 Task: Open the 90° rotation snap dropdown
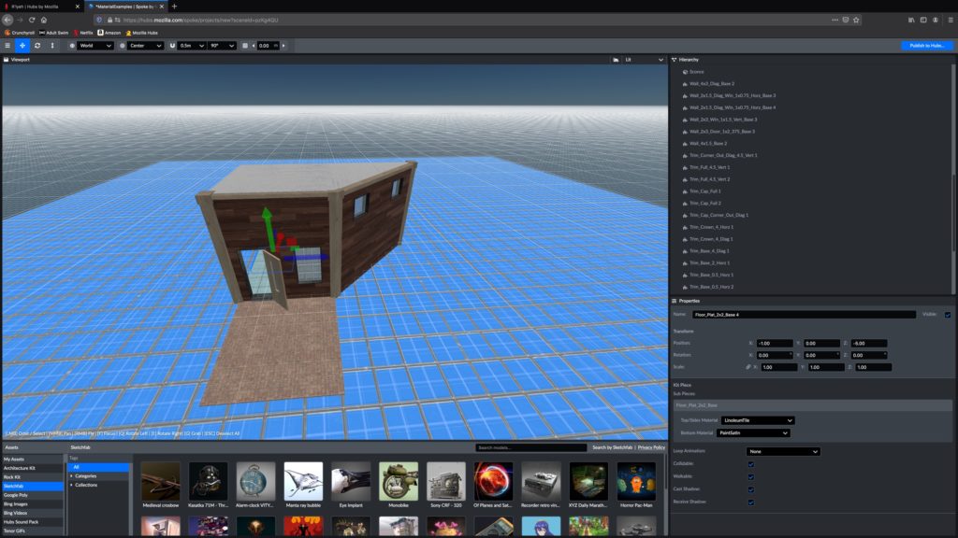click(222, 46)
